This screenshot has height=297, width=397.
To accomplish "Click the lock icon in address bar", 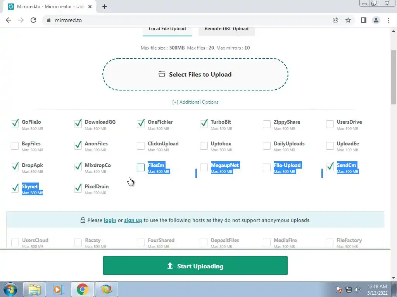I will point(49,20).
